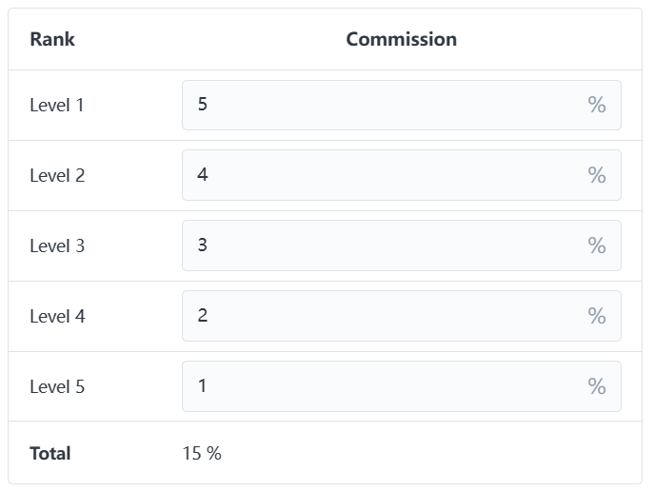Select the Level 2 rank label
Image resolution: width=654 pixels, height=491 pixels.
pyautogui.click(x=57, y=175)
